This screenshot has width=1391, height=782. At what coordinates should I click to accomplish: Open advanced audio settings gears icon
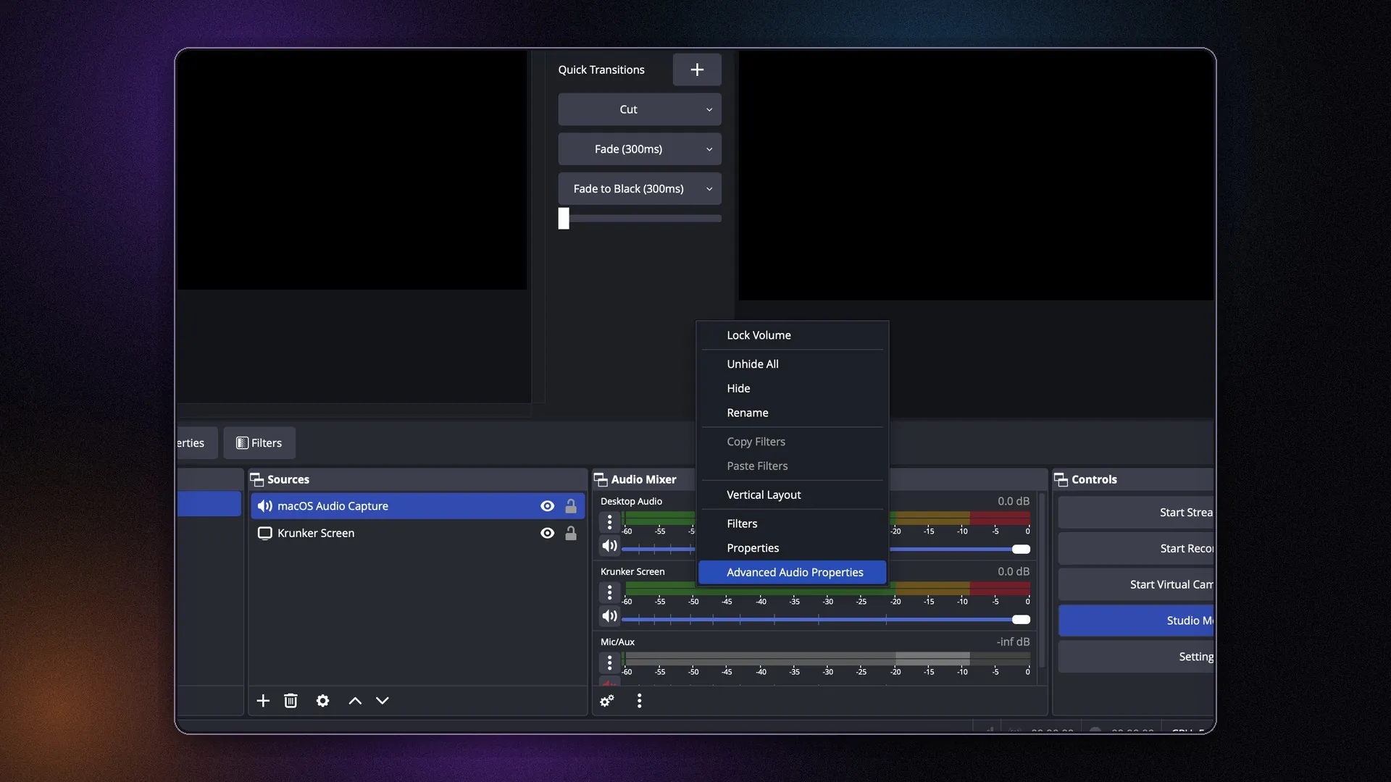(x=607, y=701)
